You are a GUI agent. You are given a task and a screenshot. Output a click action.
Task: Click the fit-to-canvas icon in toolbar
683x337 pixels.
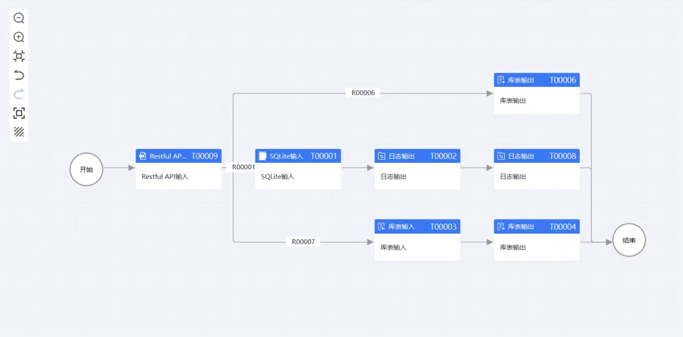(x=19, y=57)
